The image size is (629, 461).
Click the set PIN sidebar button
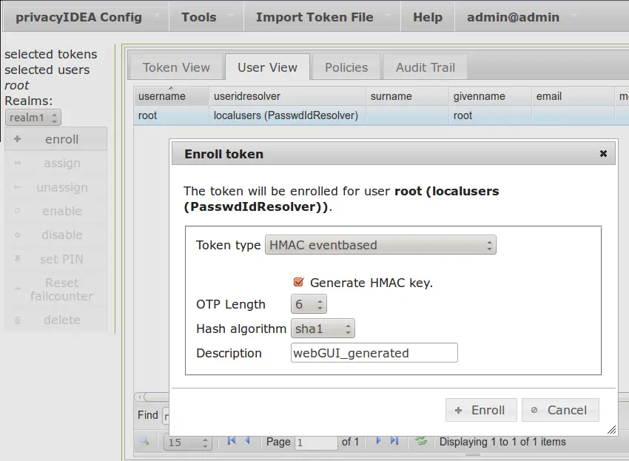55,259
